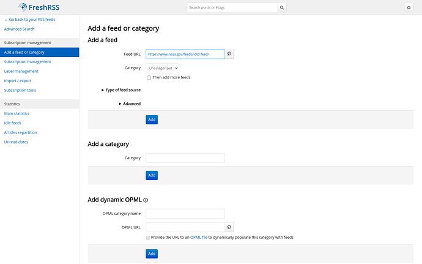Open Add a feed or category sidebar item
This screenshot has width=422, height=264.
point(40,52)
